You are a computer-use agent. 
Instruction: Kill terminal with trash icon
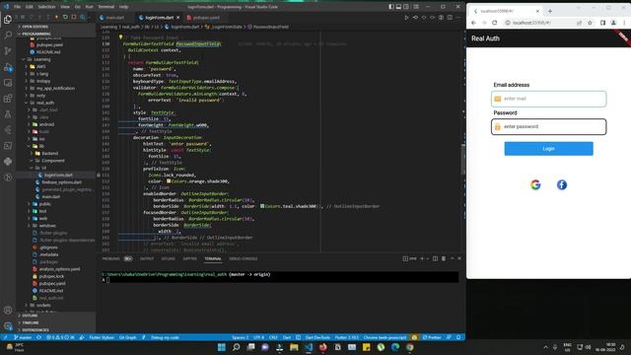[444, 258]
